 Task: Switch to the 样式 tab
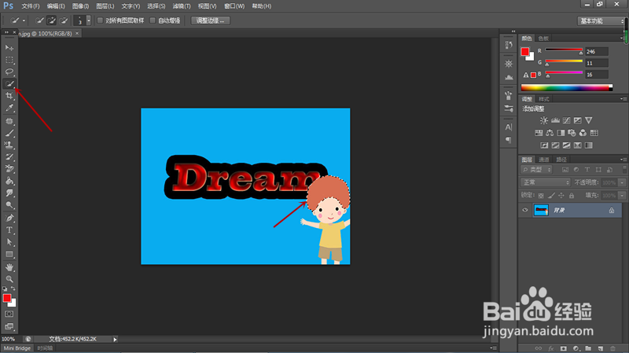coord(544,99)
